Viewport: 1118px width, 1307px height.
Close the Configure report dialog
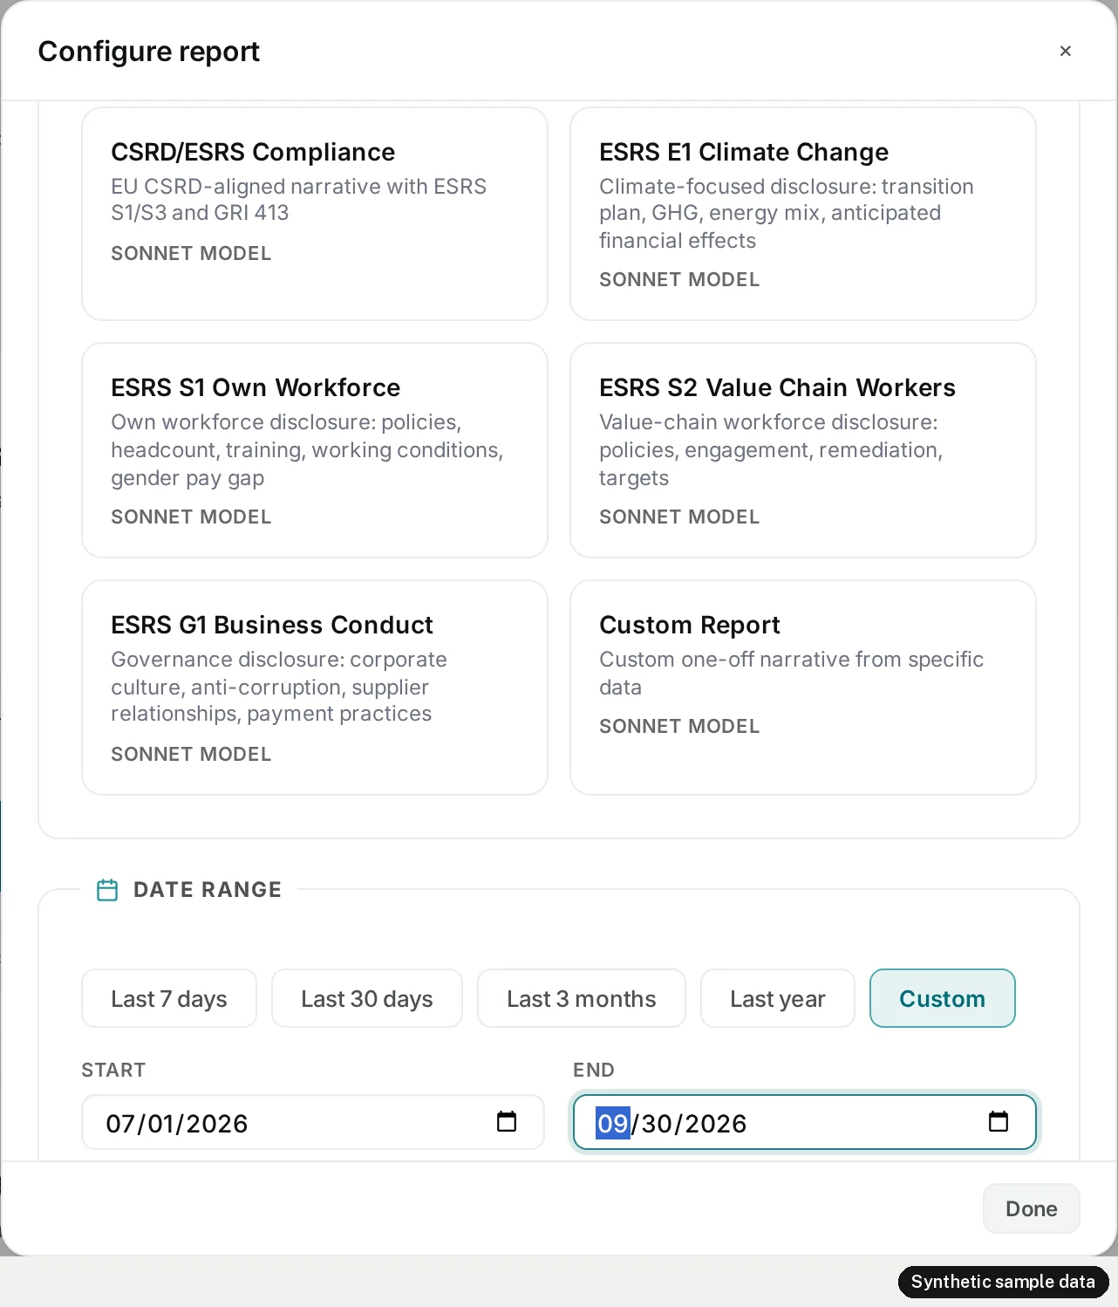tap(1065, 51)
